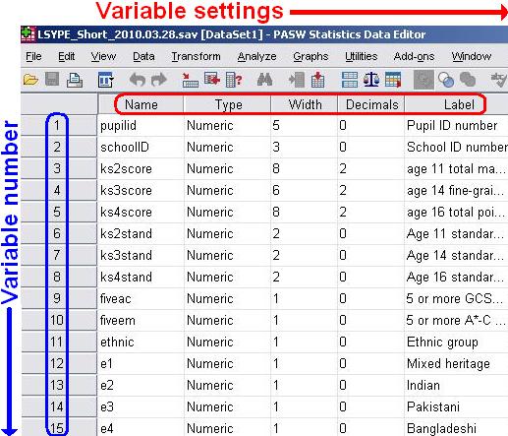The width and height of the screenshot is (508, 436).
Task: Click the 'e3' name cell
Action: (141, 406)
